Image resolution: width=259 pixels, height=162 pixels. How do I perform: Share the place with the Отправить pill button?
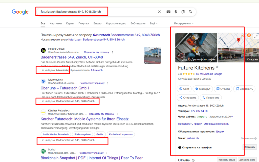pyautogui.click(x=188, y=98)
